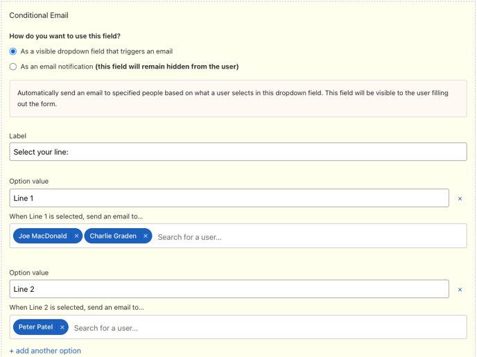Remove Charlie Graden from Line 1 recipients

tap(146, 236)
